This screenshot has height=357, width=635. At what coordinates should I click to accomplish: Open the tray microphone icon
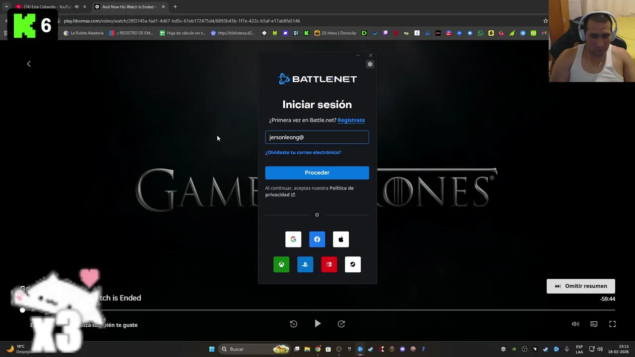click(567, 349)
